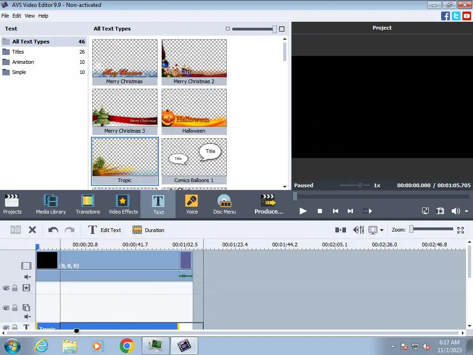
Task: Choose the Merry Christmas 2 preset
Action: [x=194, y=62]
